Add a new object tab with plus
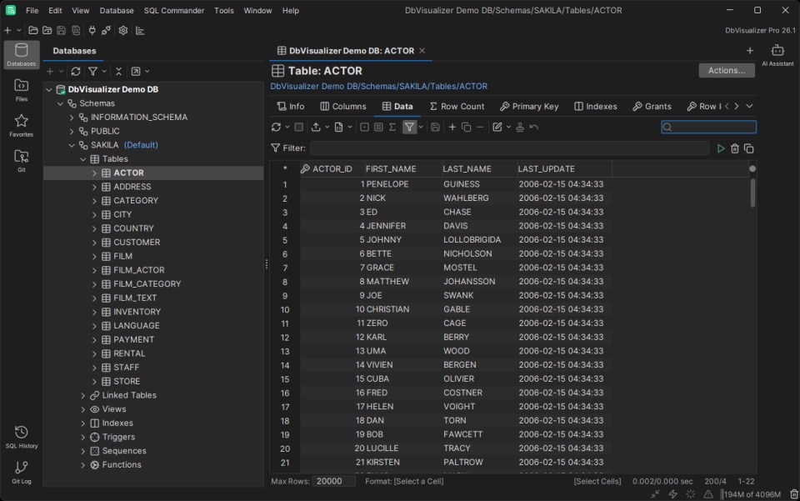Viewport: 800px width, 501px height. (x=749, y=51)
